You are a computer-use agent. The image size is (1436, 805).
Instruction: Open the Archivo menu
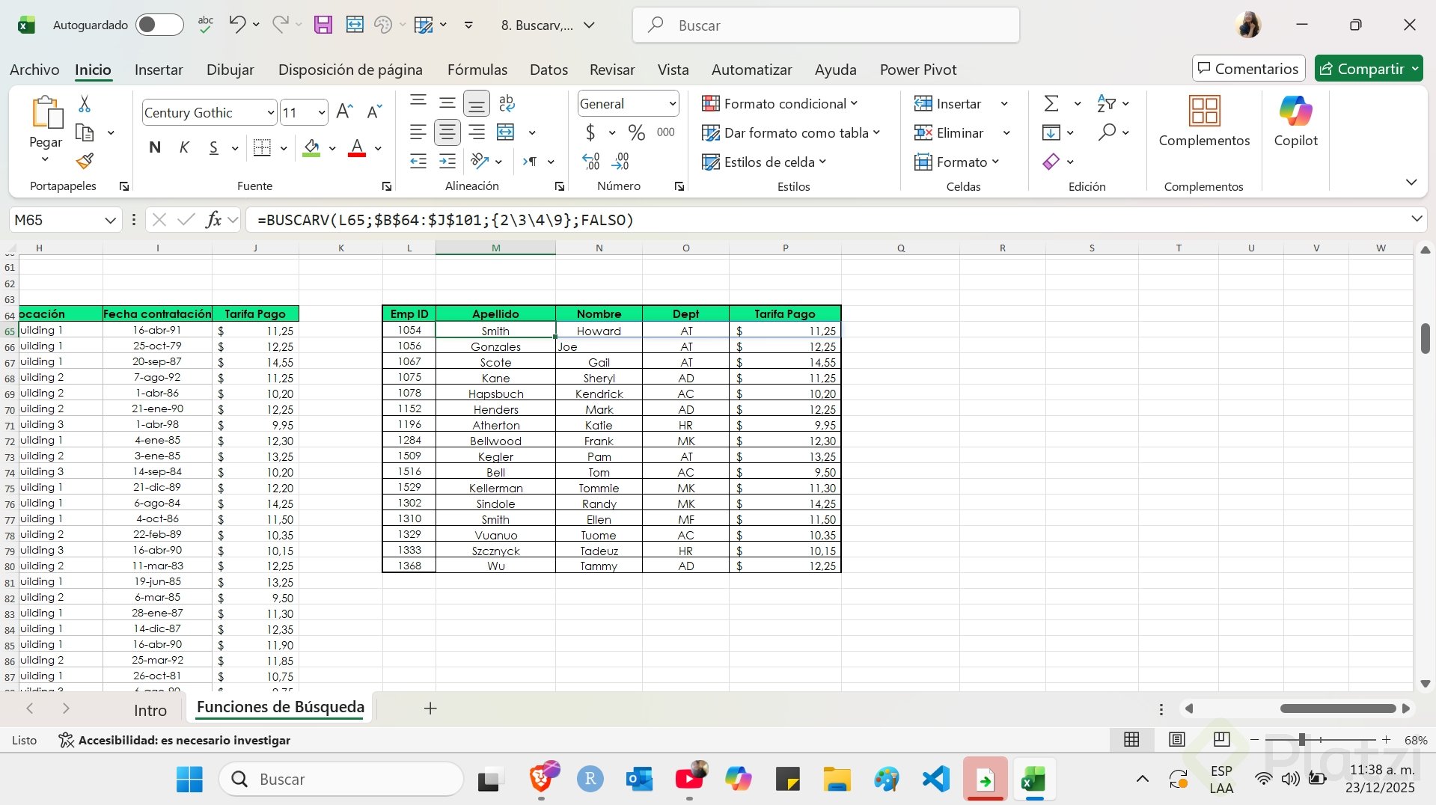pyautogui.click(x=34, y=70)
